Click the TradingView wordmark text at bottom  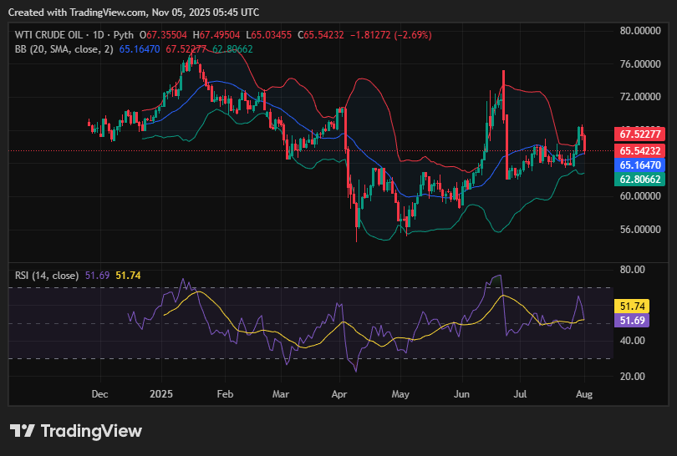click(92, 431)
